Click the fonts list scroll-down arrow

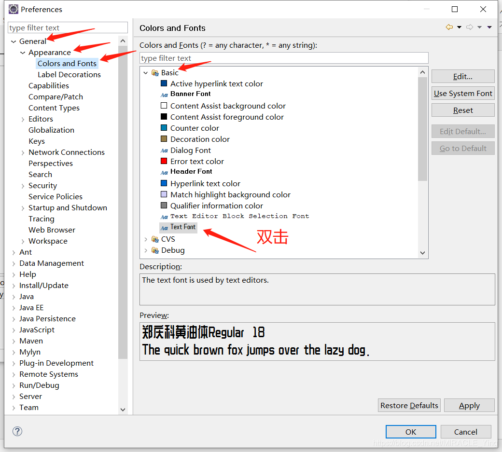(x=423, y=253)
